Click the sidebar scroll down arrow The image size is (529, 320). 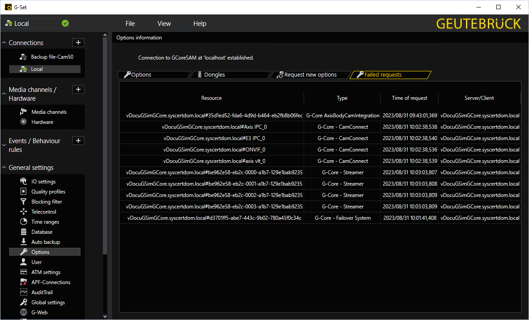coord(105,316)
